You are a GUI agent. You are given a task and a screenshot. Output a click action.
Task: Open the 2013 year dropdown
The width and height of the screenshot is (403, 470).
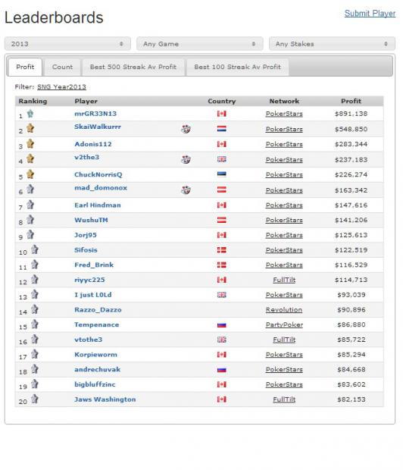pos(67,44)
